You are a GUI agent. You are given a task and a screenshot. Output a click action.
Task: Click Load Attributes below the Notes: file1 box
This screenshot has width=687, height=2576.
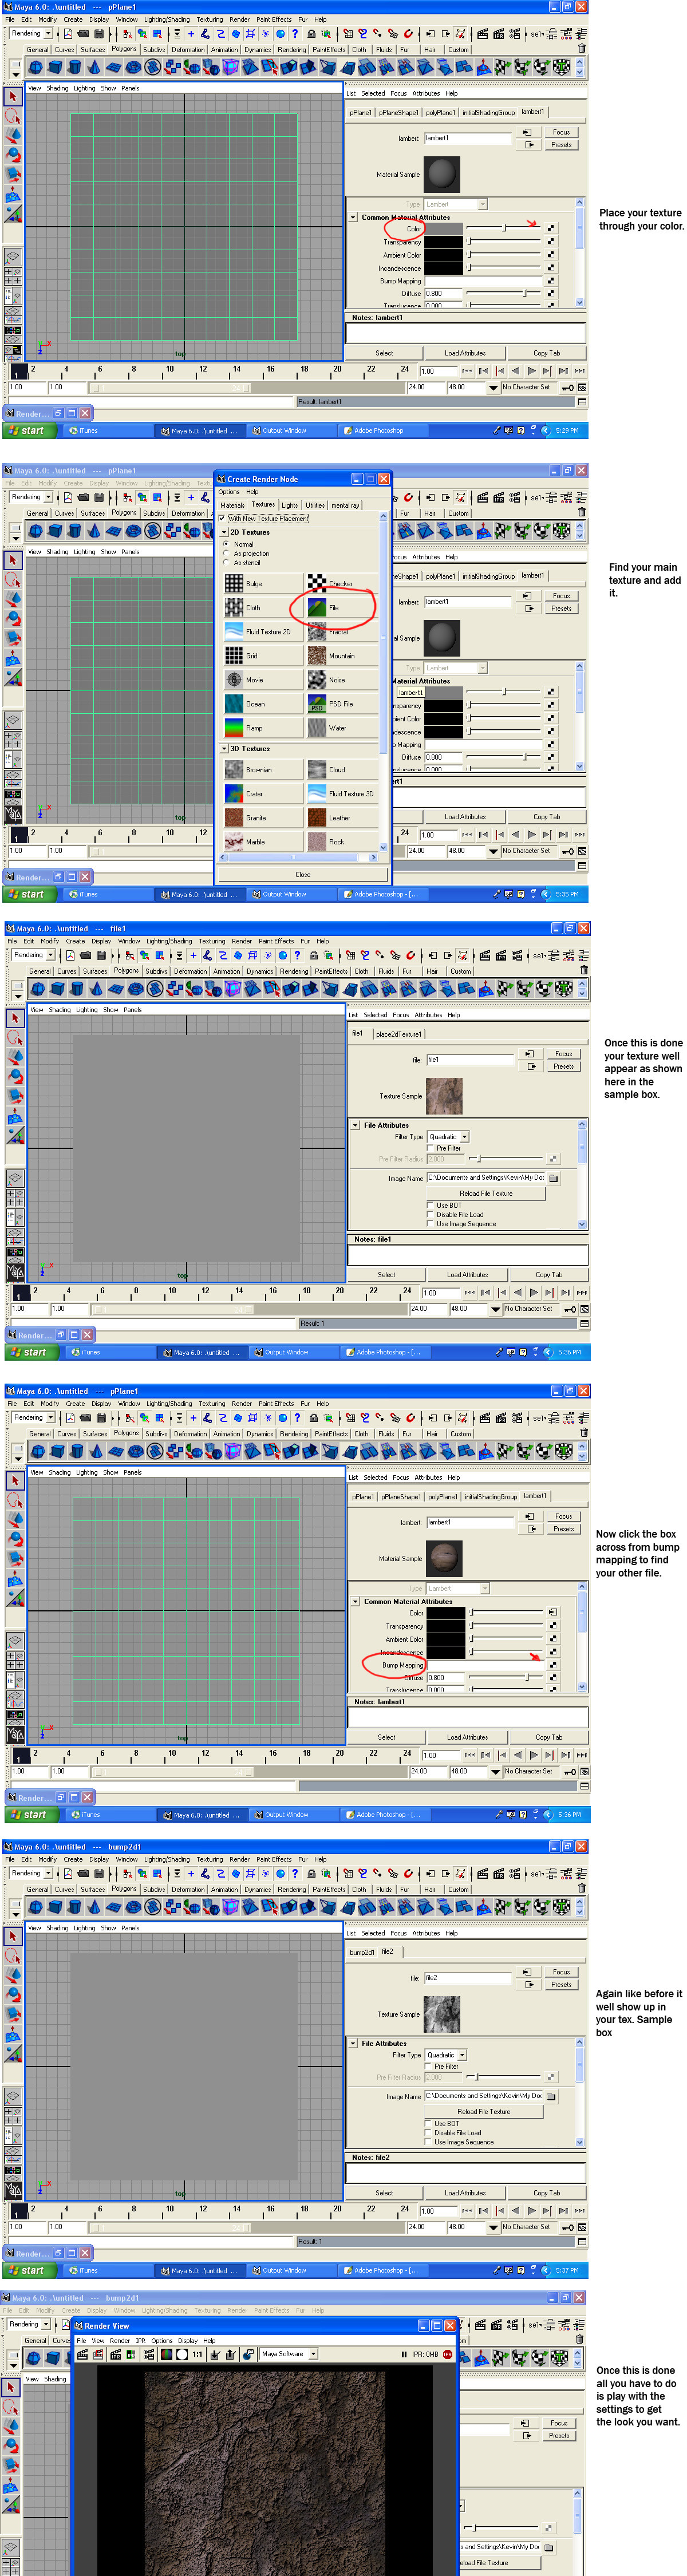coord(467,1275)
